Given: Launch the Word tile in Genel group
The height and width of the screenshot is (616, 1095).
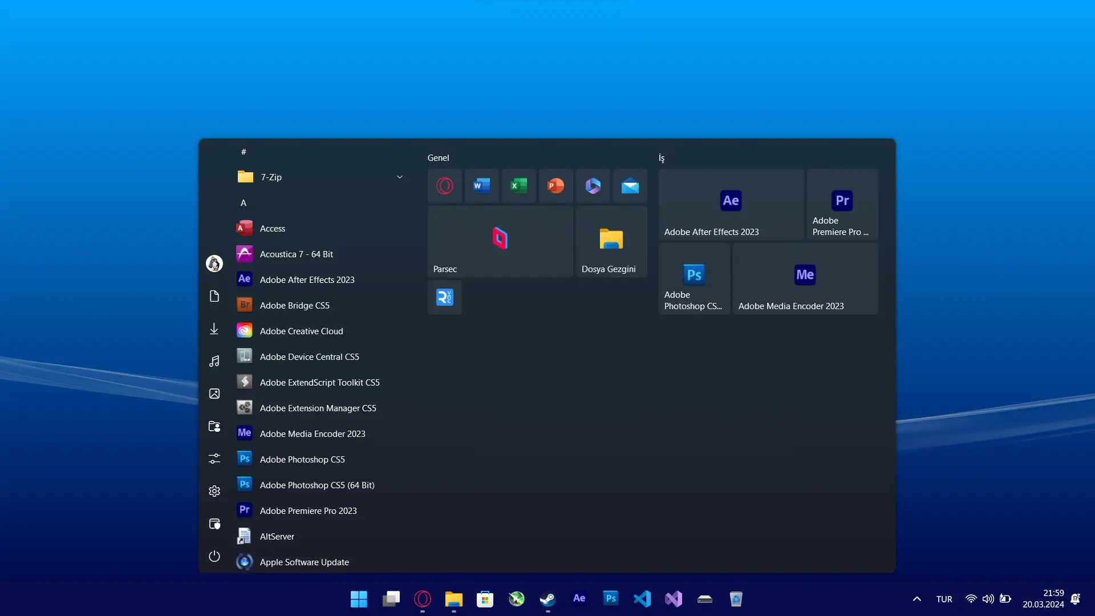Looking at the screenshot, I should (482, 186).
